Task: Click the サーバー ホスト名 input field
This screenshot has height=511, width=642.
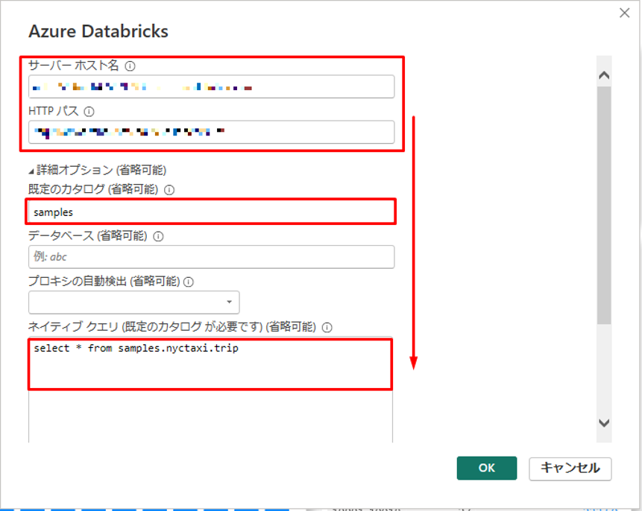Action: click(x=211, y=86)
